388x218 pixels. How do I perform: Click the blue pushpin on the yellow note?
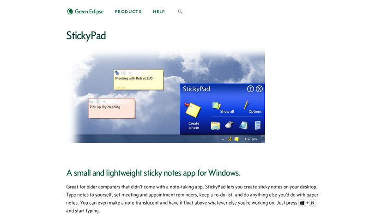point(117,73)
